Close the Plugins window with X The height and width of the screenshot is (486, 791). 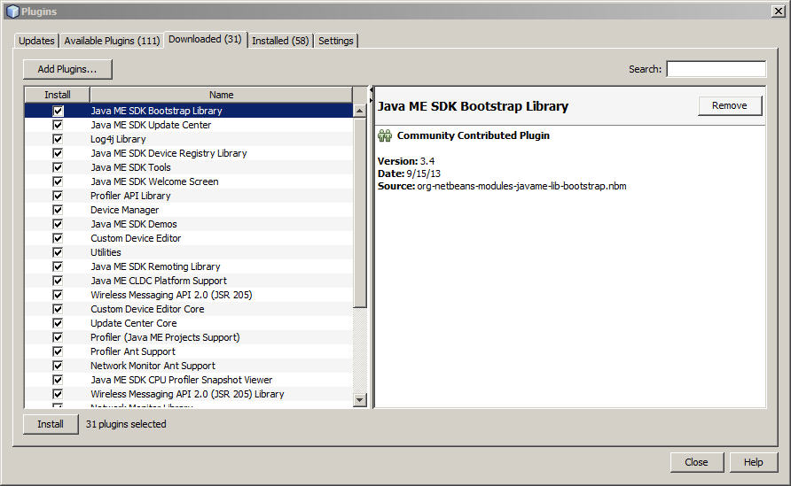pos(779,12)
